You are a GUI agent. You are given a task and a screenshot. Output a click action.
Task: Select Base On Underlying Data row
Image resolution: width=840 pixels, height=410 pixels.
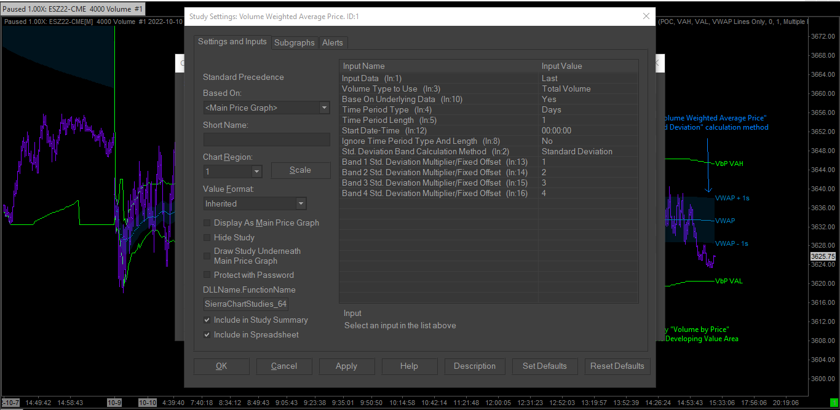coord(489,99)
